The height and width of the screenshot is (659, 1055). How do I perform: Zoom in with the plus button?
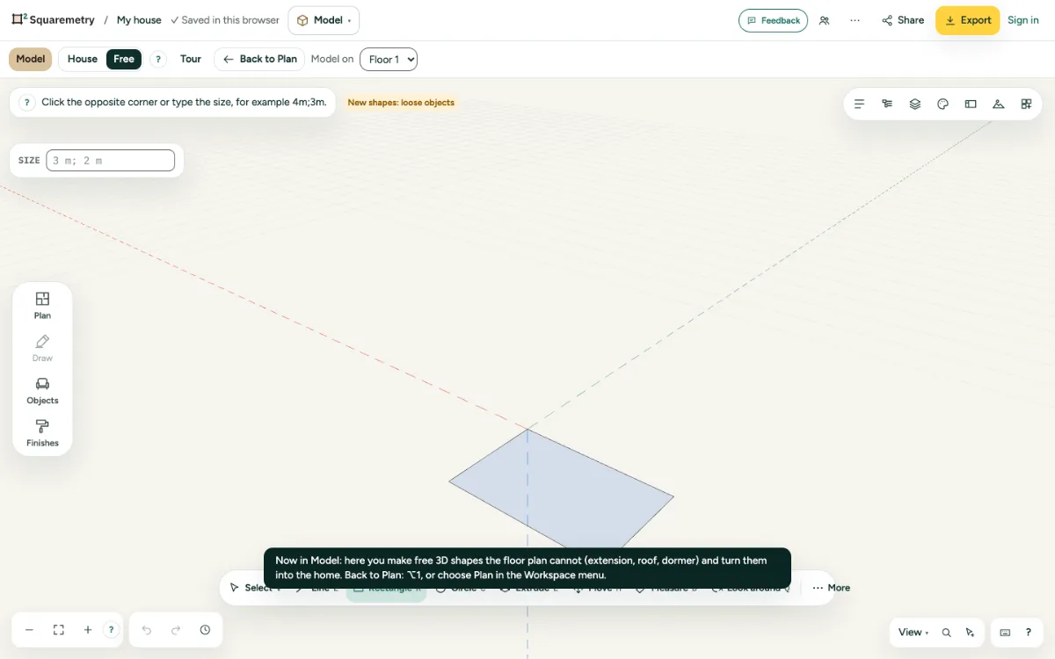(x=88, y=630)
